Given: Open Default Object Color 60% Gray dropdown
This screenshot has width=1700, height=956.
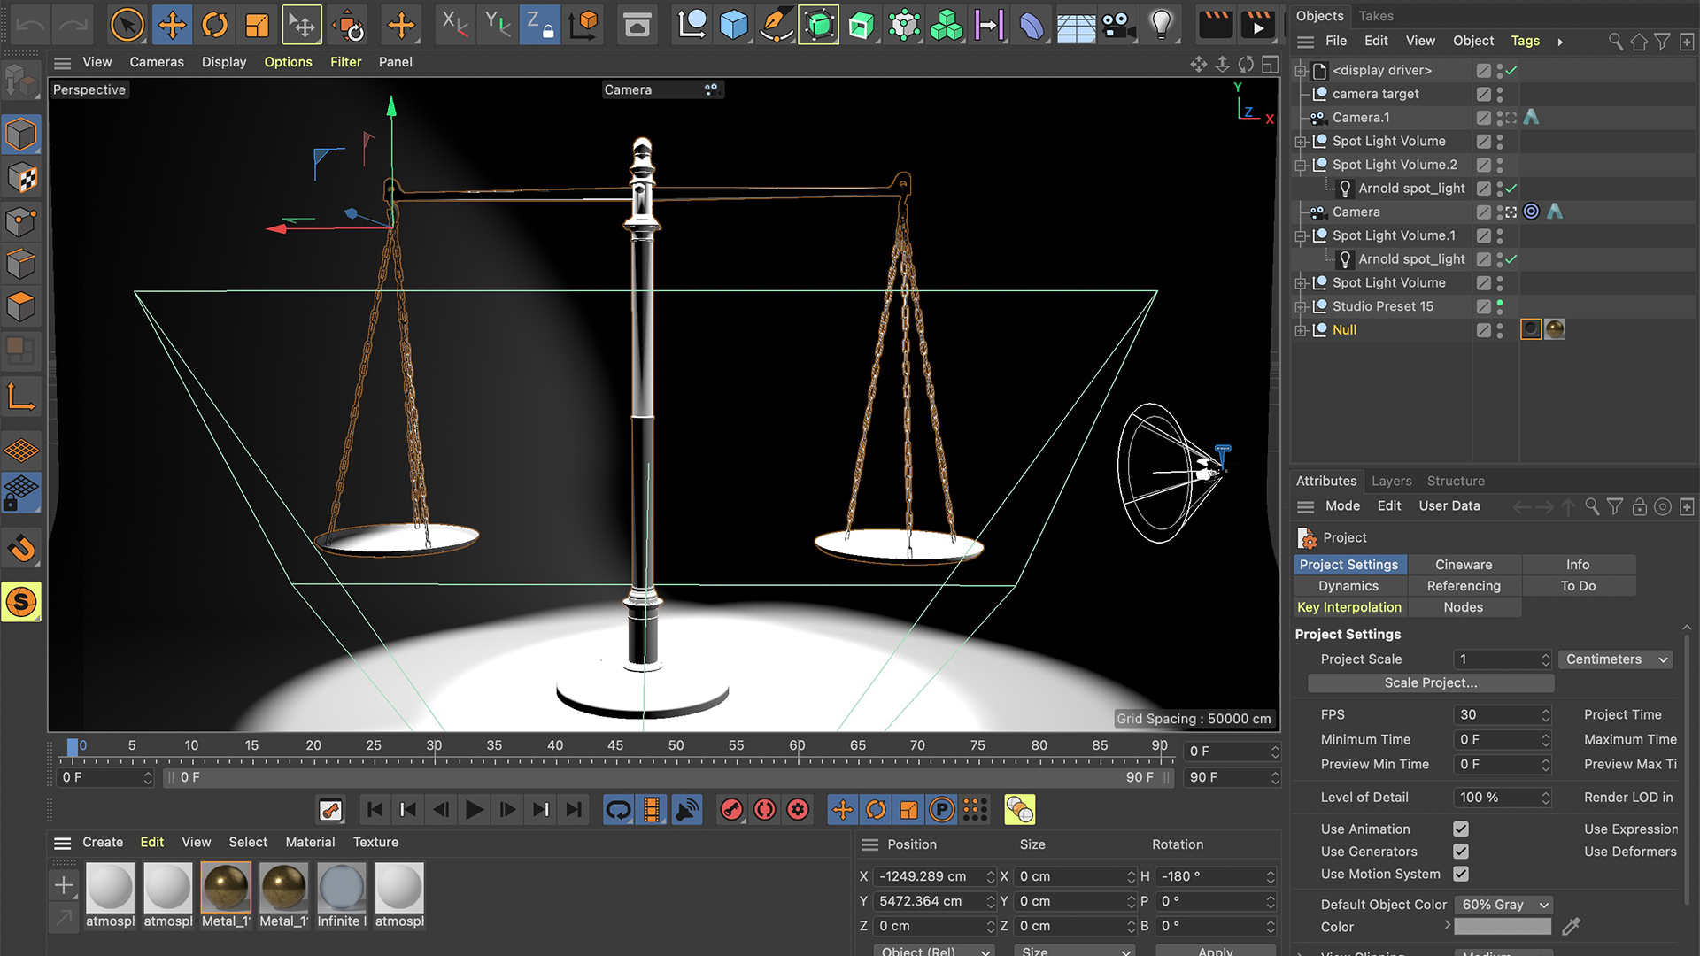Looking at the screenshot, I should coord(1504,904).
